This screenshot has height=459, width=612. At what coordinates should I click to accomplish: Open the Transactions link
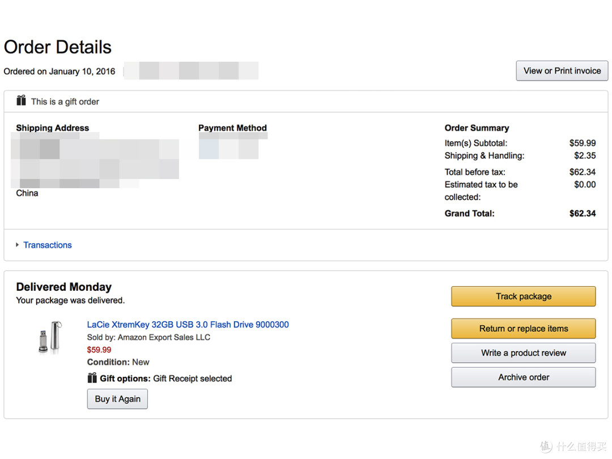[x=47, y=245]
